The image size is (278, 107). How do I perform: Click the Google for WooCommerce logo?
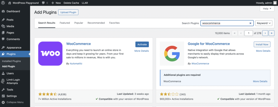[172, 53]
